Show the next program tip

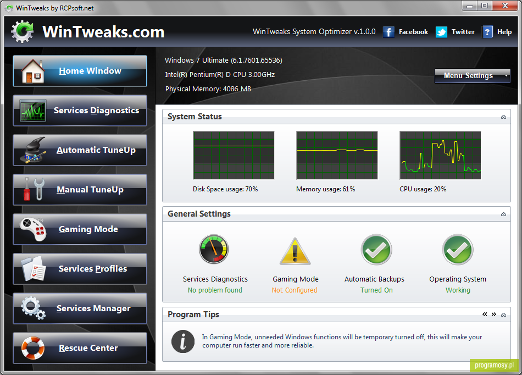coord(494,315)
